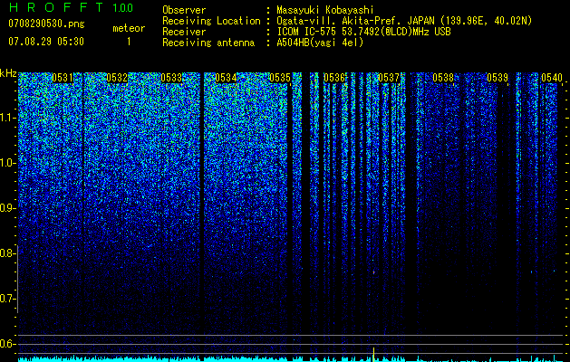Click the 0533 time marker
The width and height of the screenshot is (570, 362).
[x=171, y=78]
